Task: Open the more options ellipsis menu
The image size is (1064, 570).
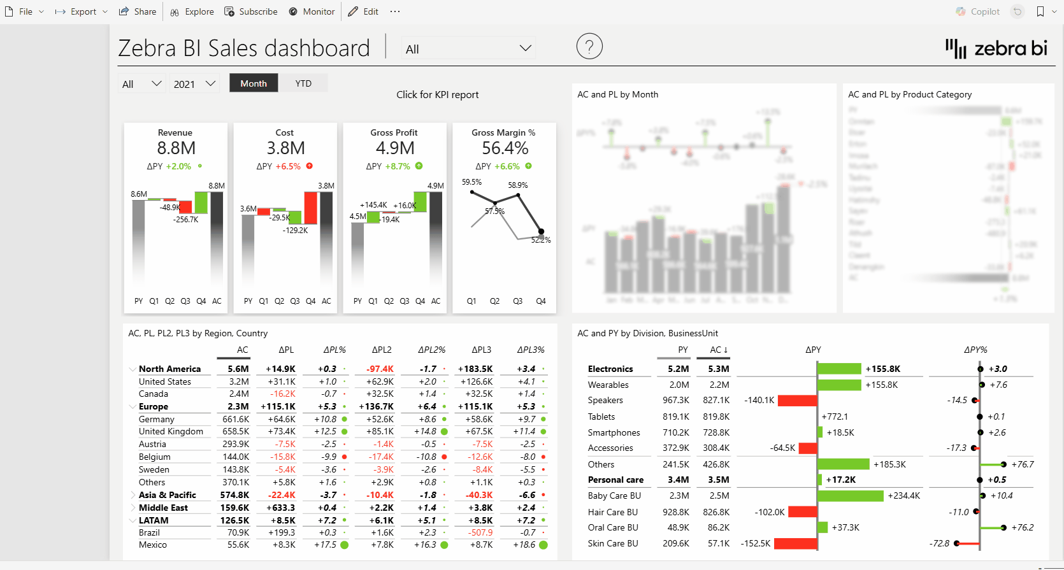Action: click(x=395, y=11)
